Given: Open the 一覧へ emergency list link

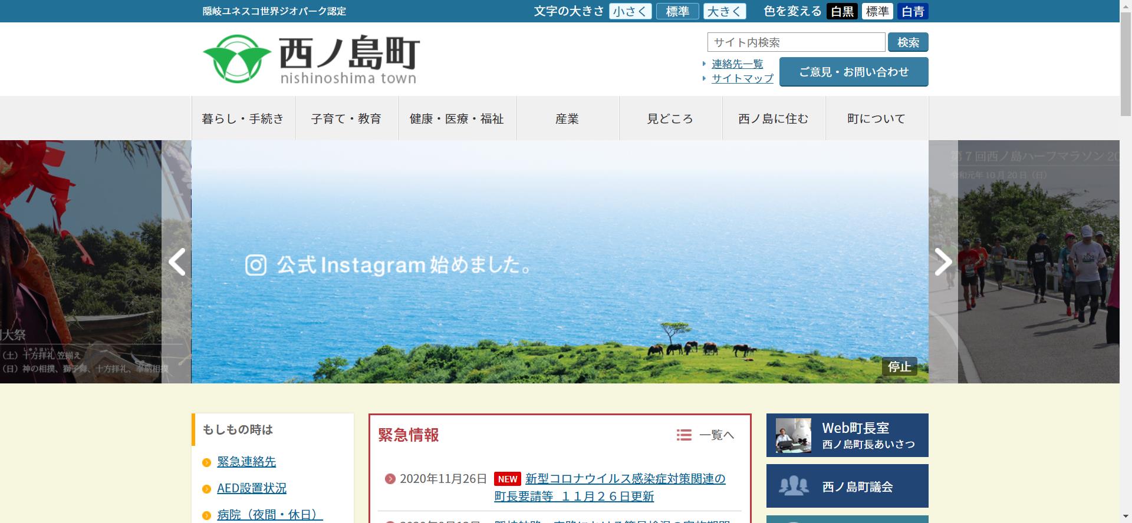Looking at the screenshot, I should tap(705, 435).
